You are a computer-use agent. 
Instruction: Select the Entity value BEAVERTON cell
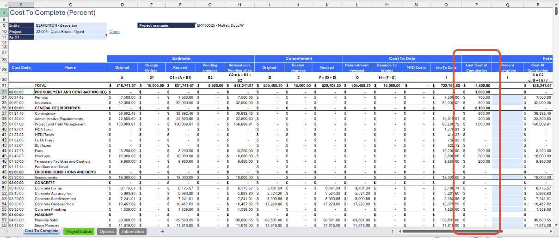pyautogui.click(x=70, y=25)
